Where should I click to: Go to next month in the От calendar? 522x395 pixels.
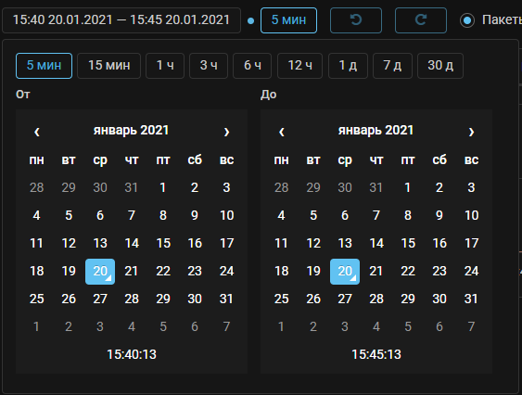click(226, 132)
